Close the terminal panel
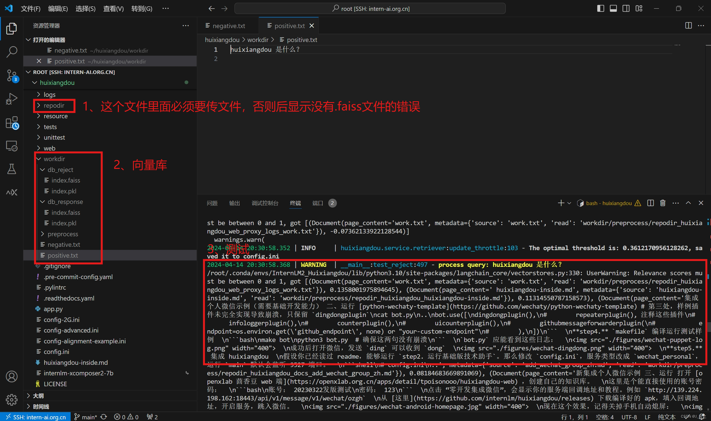711x421 pixels. click(701, 203)
